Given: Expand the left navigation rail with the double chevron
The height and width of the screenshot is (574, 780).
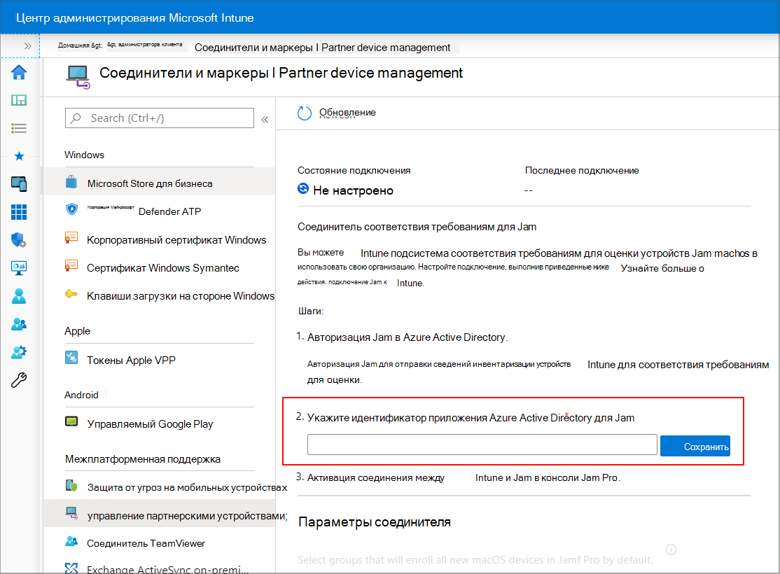Looking at the screenshot, I should click(x=28, y=46).
